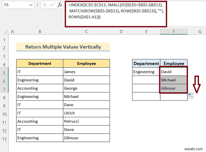Image resolution: width=206 pixels, height=152 pixels.
Task: Select 'IT' cell in row 9
Action: [40, 105]
